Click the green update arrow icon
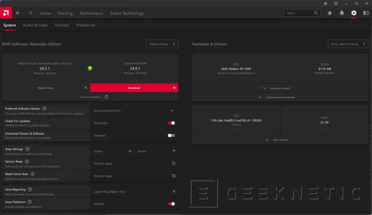Screen dimensions: 372x215 (90, 68)
